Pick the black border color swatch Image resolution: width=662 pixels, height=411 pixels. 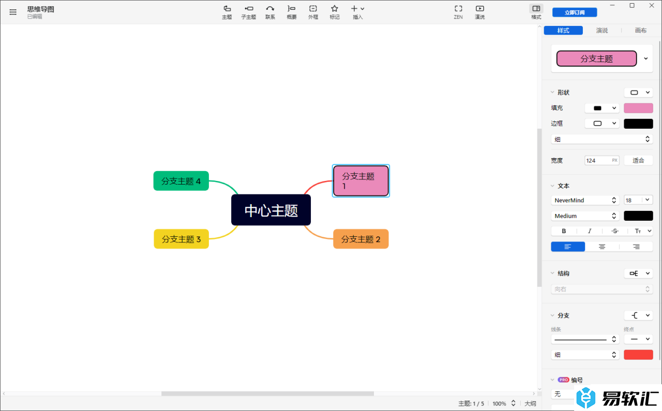tap(639, 124)
